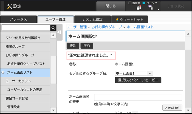
Task: Switch to the ステータス tab
Action: [x=19, y=19]
